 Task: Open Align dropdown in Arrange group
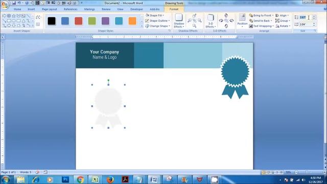coord(282,15)
